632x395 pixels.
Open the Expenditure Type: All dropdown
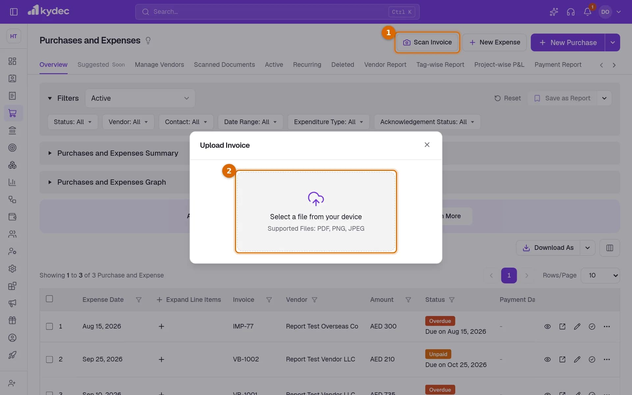click(329, 122)
